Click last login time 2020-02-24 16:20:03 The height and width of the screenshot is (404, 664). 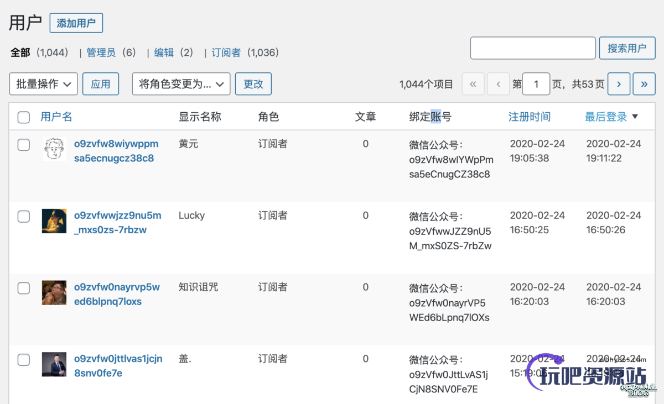(614, 294)
